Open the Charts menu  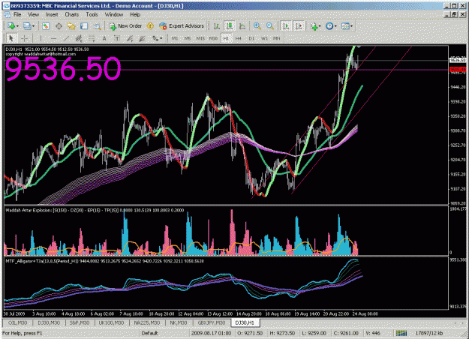coord(72,14)
